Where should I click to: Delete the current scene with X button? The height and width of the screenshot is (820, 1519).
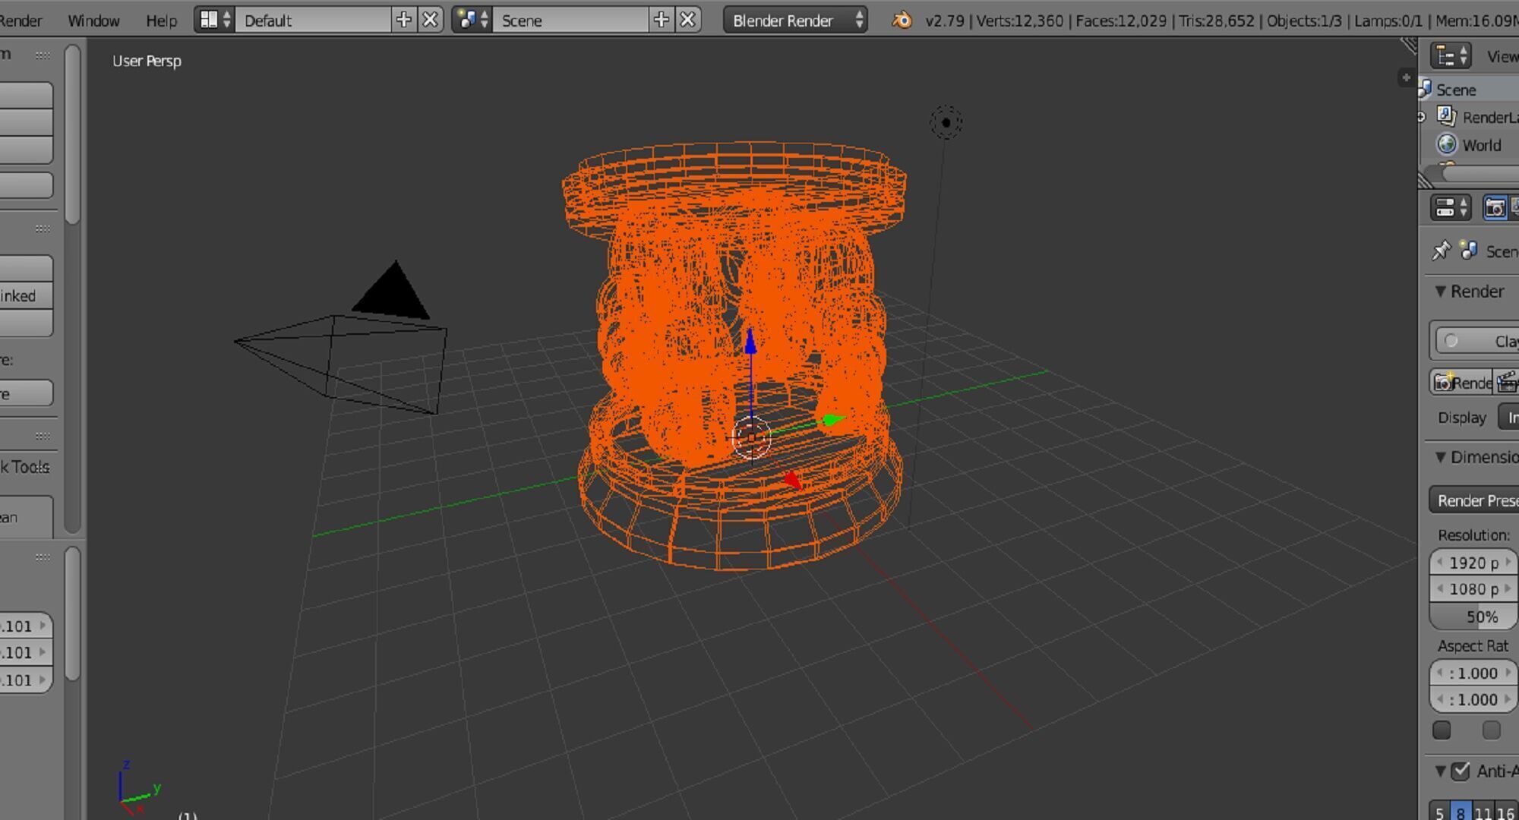tap(687, 20)
